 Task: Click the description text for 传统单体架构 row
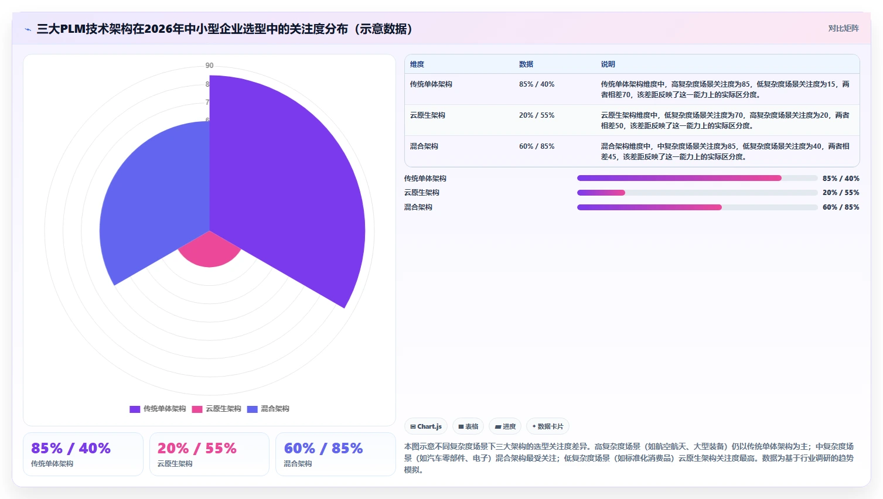coord(725,90)
